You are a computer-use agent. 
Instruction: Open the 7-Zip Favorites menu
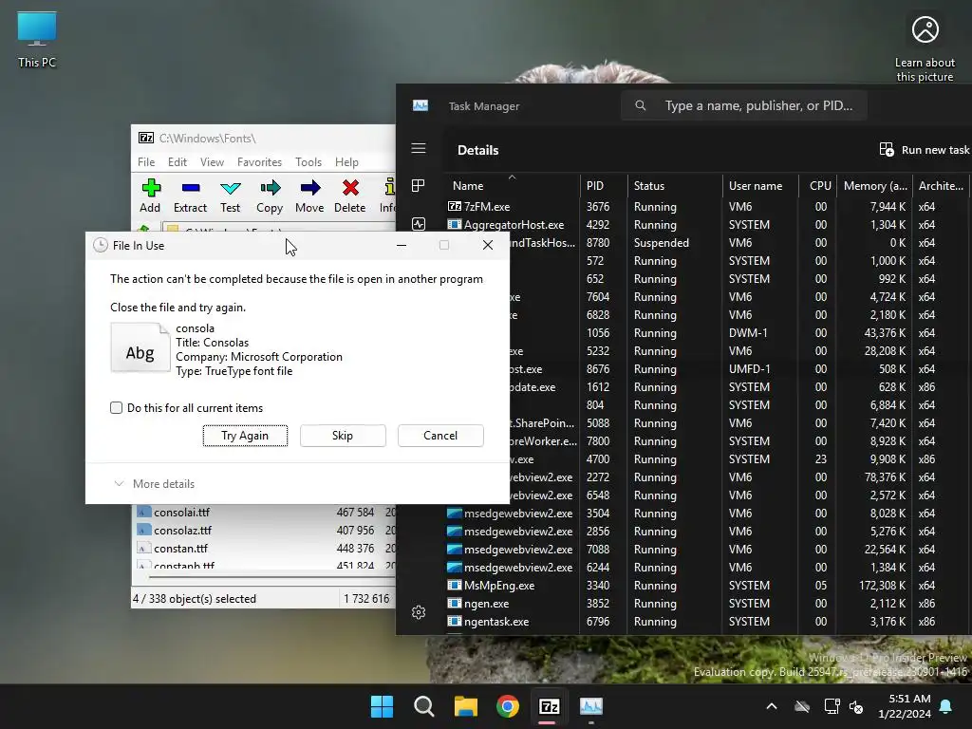coord(259,162)
